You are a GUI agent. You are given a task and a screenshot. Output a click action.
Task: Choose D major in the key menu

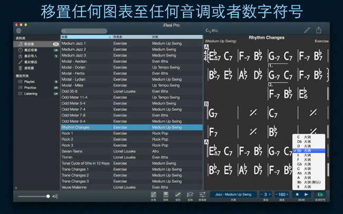pyautogui.click(x=309, y=146)
